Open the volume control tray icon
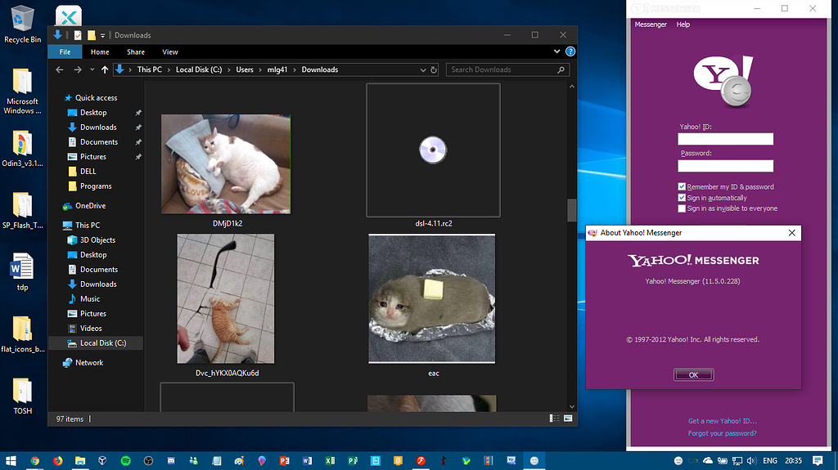 751,460
